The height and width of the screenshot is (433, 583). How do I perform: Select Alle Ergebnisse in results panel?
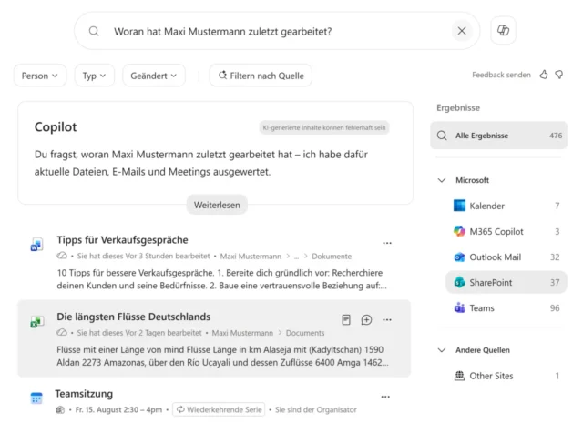pyautogui.click(x=498, y=136)
